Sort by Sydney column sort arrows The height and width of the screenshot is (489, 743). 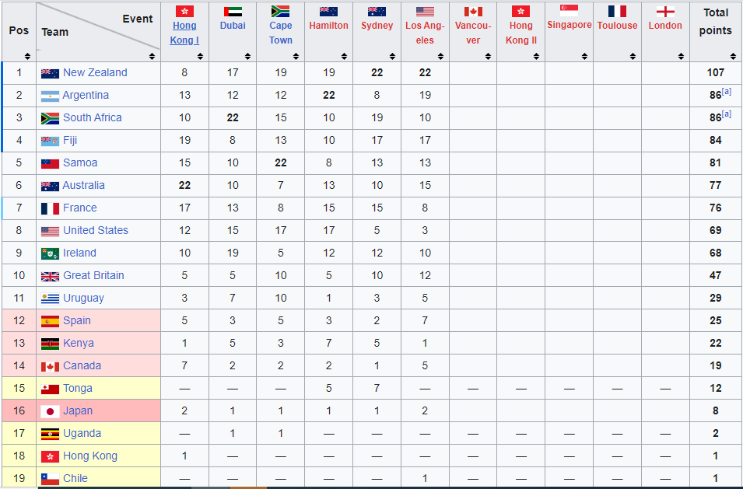click(x=392, y=57)
